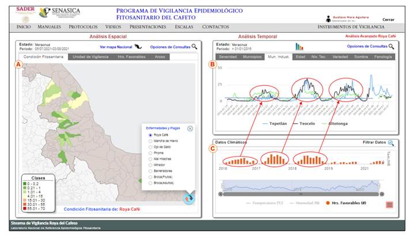
Task: Click the Cerrar logout link
Action: (x=388, y=20)
